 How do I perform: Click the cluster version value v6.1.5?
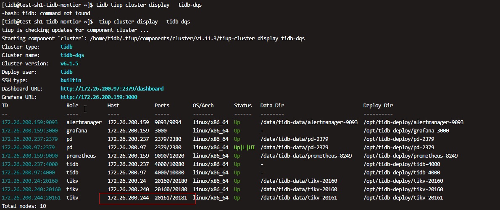coord(69,64)
